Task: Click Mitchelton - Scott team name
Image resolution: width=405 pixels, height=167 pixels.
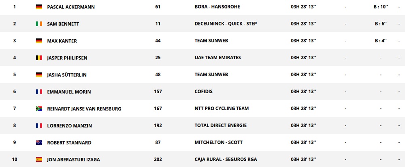Action: click(219, 143)
